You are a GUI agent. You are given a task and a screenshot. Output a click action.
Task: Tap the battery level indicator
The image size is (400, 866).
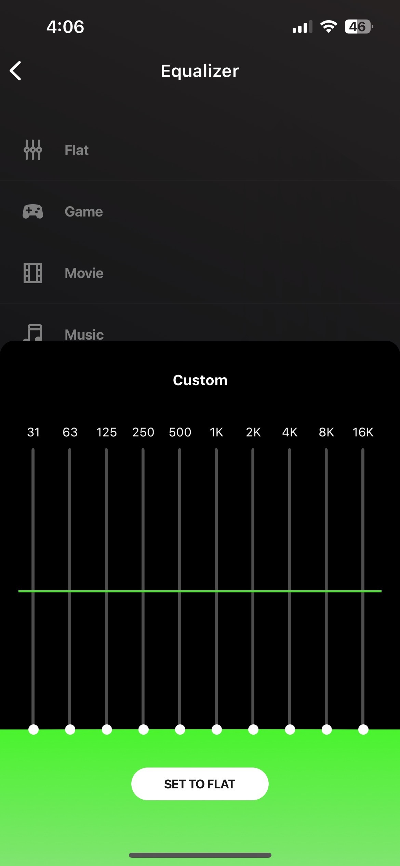358,26
